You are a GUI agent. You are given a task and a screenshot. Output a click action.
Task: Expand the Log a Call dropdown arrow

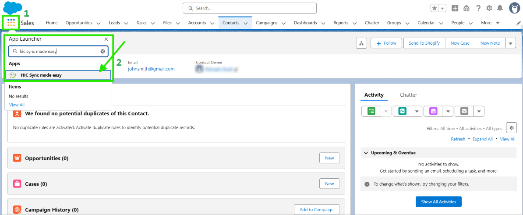pyautogui.click(x=417, y=111)
